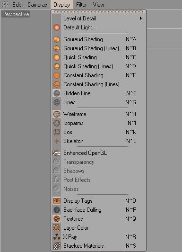Open the Filter menu
182x252 pixels.
click(x=81, y=5)
